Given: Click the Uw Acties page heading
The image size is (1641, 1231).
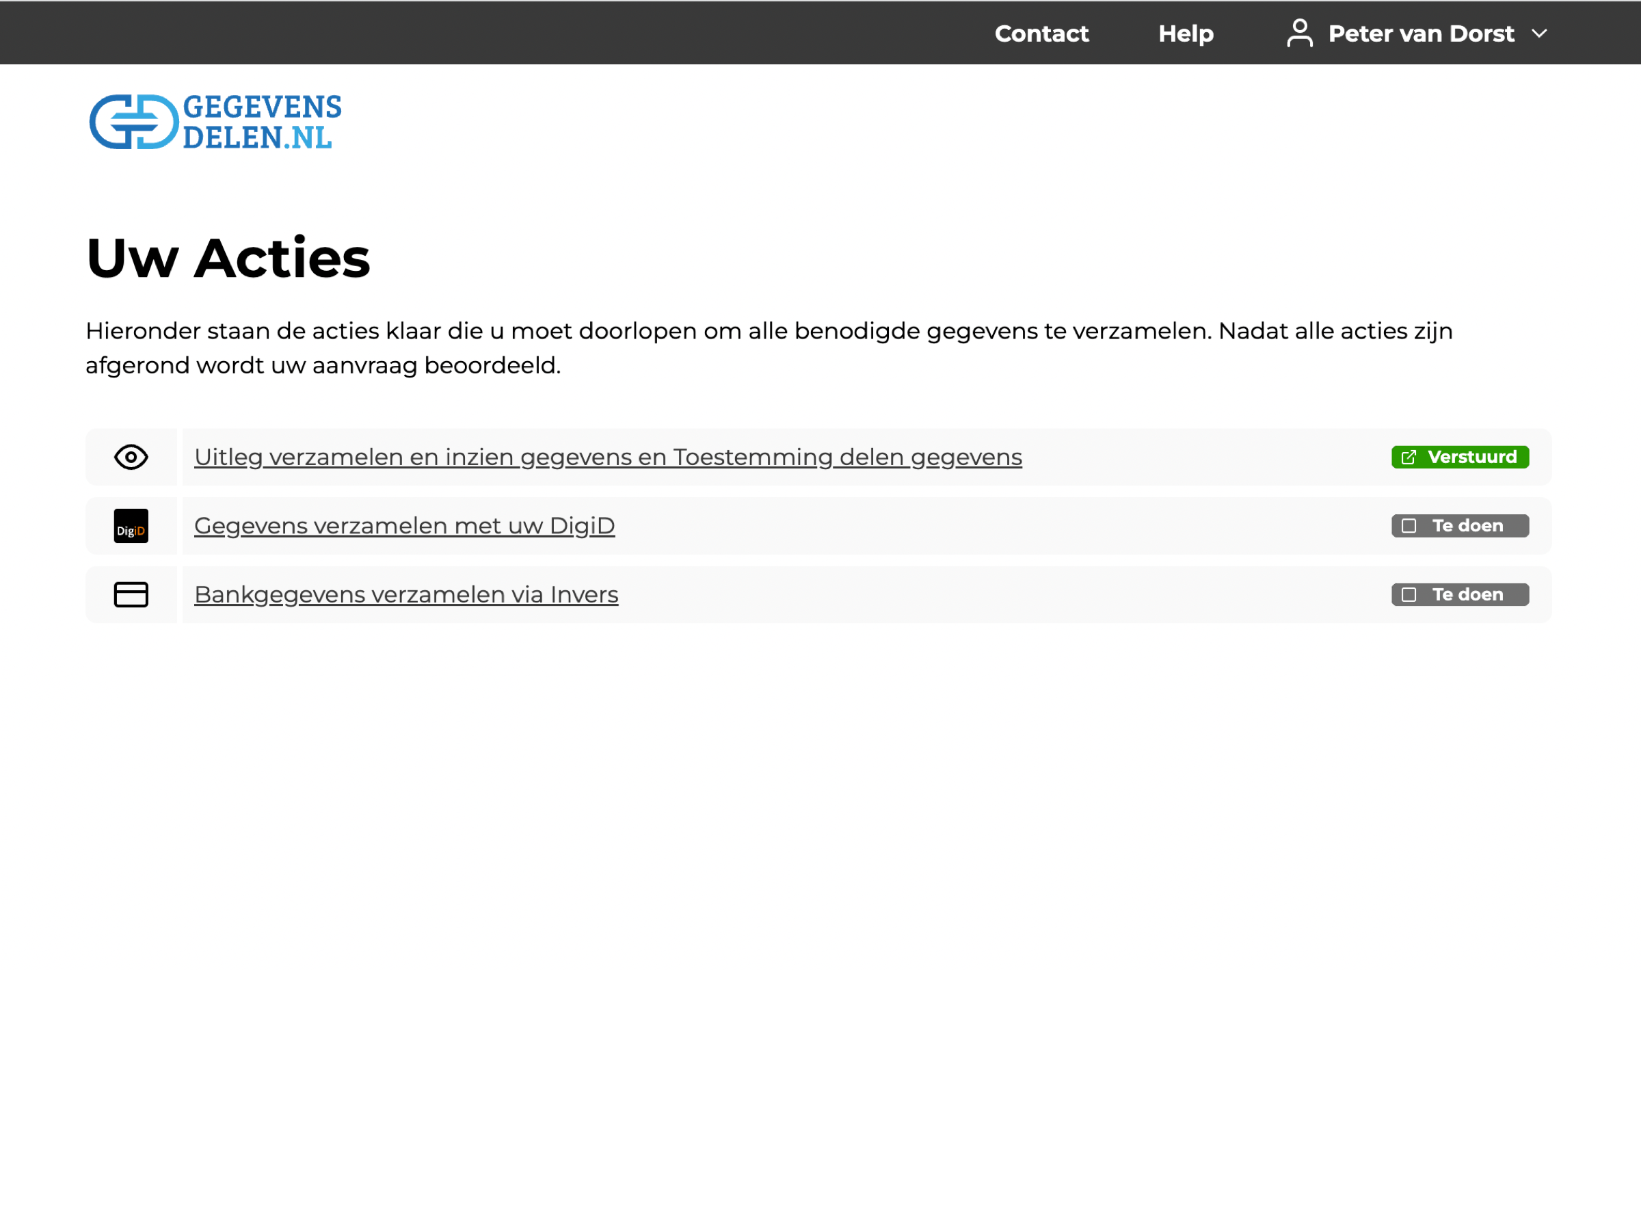Looking at the screenshot, I should click(228, 259).
